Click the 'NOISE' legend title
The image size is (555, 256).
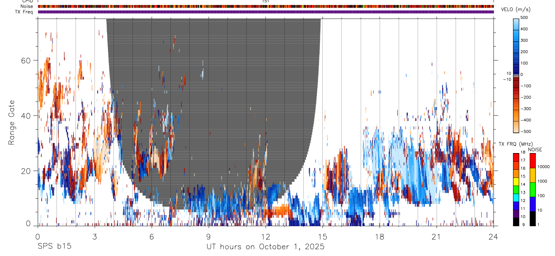click(x=535, y=150)
